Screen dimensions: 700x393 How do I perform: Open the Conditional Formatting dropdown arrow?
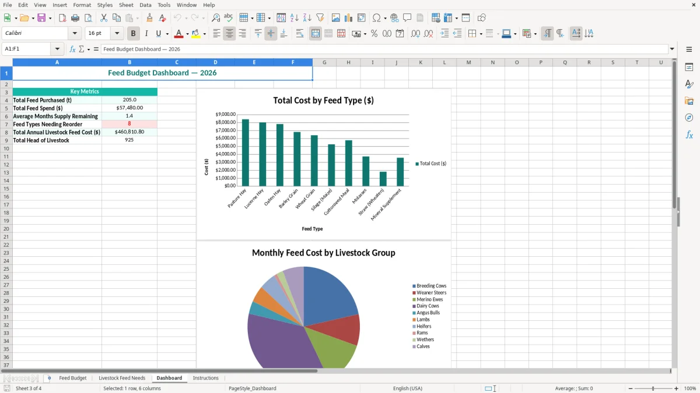coord(535,34)
